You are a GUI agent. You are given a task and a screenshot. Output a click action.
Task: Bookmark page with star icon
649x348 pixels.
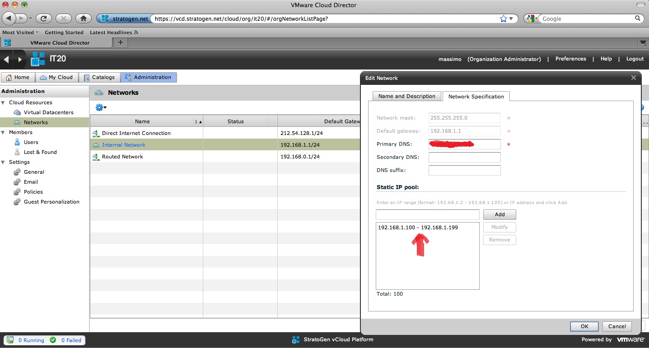tap(504, 19)
